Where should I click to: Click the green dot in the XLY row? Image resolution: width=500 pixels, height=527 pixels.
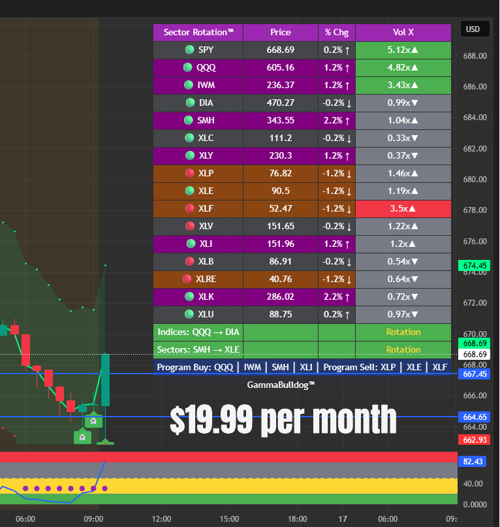pyautogui.click(x=190, y=155)
